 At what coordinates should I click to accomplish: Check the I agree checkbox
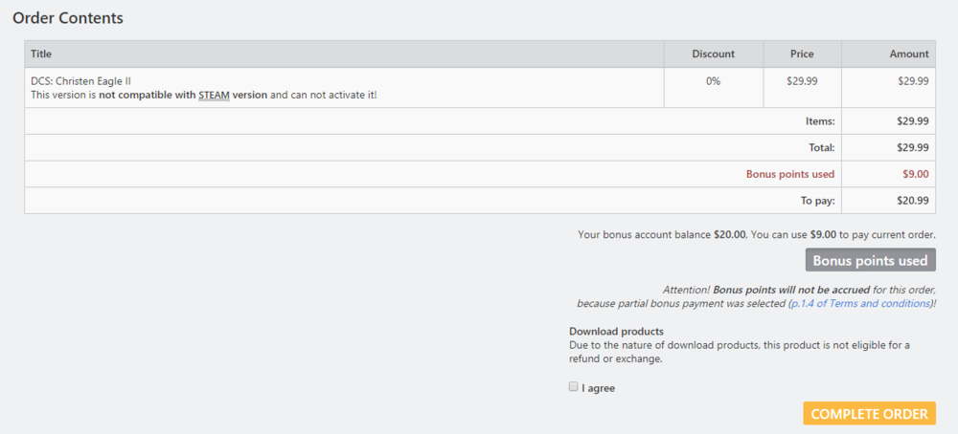pyautogui.click(x=573, y=387)
